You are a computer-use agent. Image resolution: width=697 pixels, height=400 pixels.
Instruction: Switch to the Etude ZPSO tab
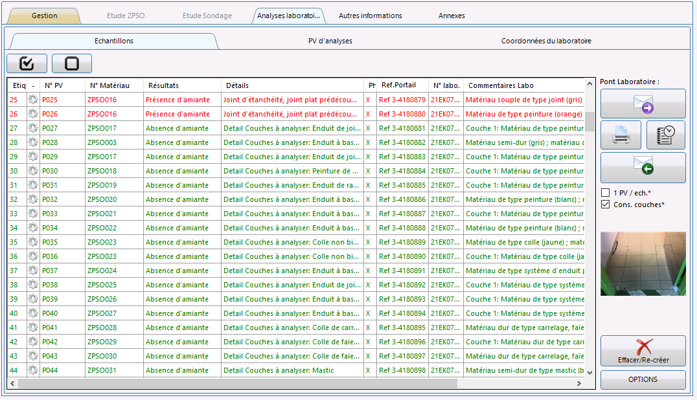point(126,16)
